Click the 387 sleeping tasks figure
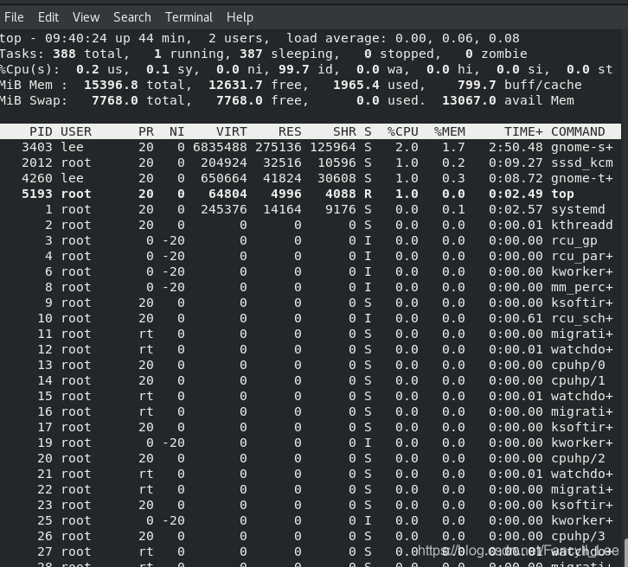The height and width of the screenshot is (567, 628). pyautogui.click(x=251, y=54)
